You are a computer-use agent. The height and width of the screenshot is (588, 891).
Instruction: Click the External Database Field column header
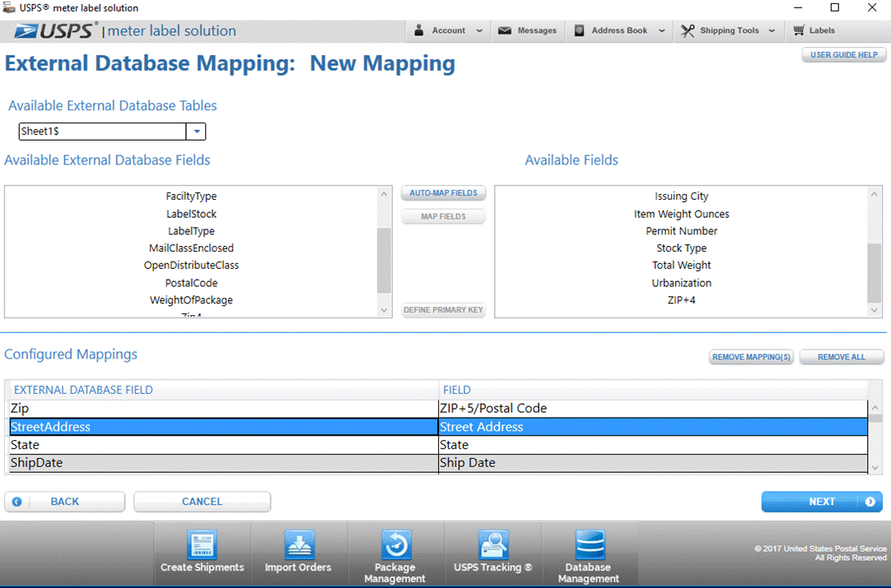click(224, 390)
